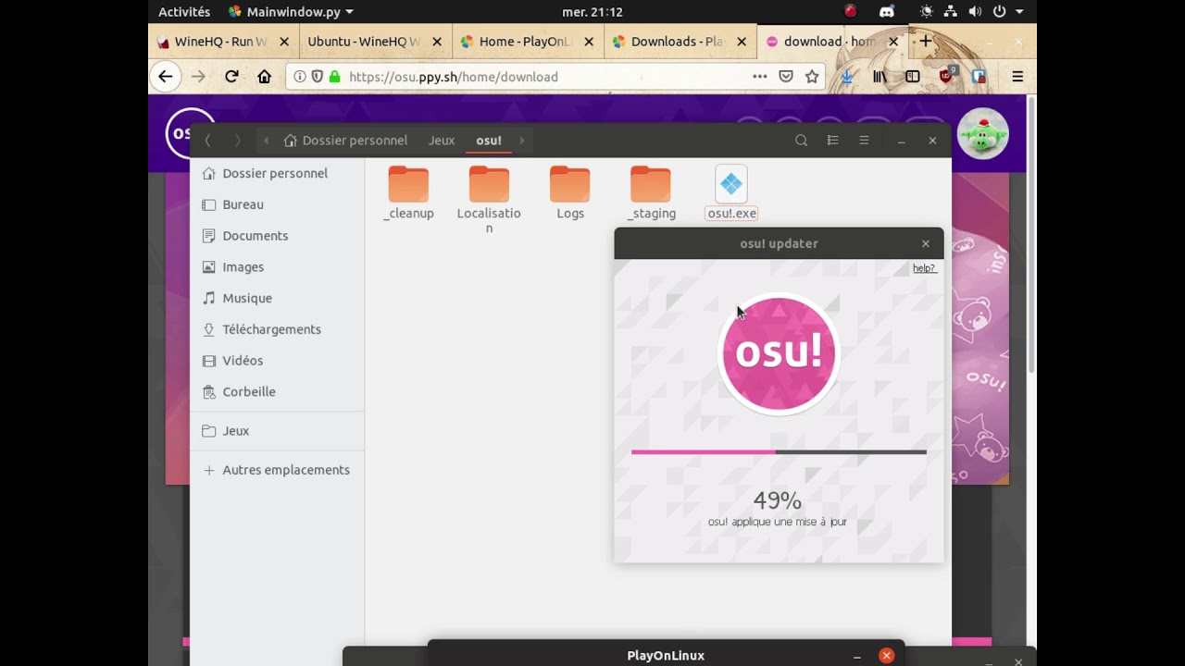The height and width of the screenshot is (666, 1185).
Task: Select Musique in sidebar
Action: (277, 298)
